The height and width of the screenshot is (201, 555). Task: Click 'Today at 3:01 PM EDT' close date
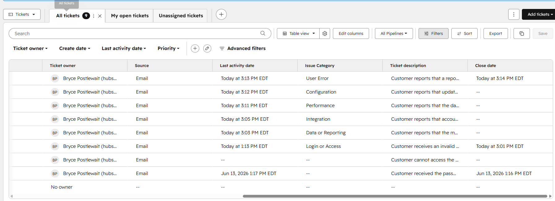(500, 146)
